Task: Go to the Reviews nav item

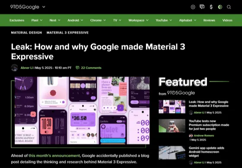Action: pos(209,20)
